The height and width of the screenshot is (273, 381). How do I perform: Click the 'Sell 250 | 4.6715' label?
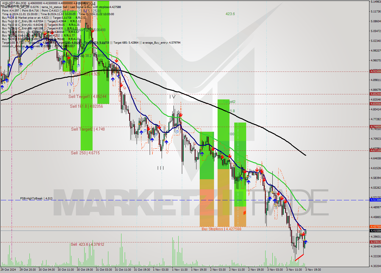(85, 153)
